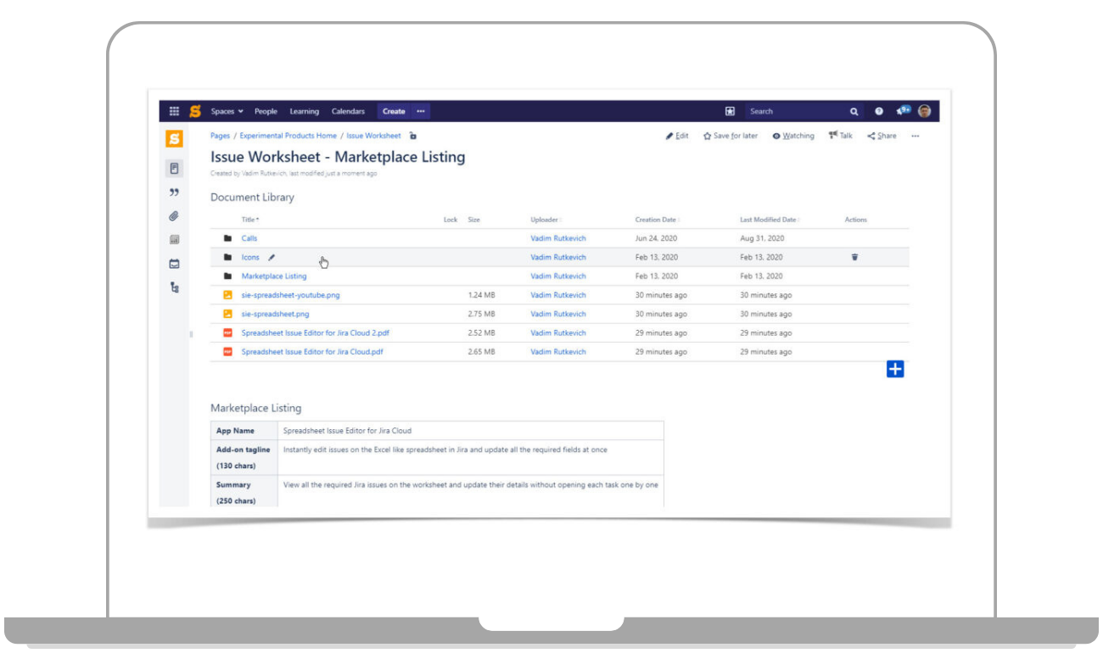
Task: Select the calendar icon in the left sidebar
Action: [175, 264]
